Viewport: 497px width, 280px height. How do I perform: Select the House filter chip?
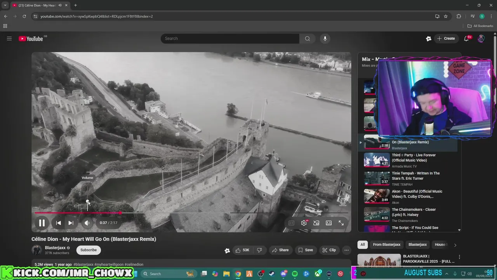[440, 245]
